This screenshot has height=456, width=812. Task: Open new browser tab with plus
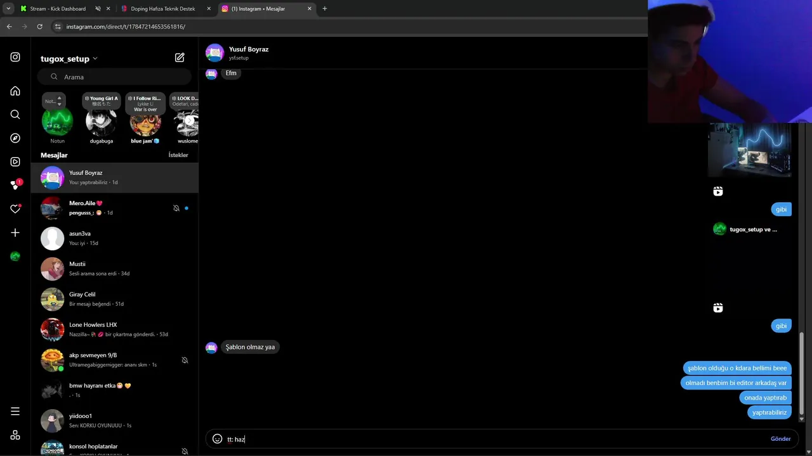325,9
